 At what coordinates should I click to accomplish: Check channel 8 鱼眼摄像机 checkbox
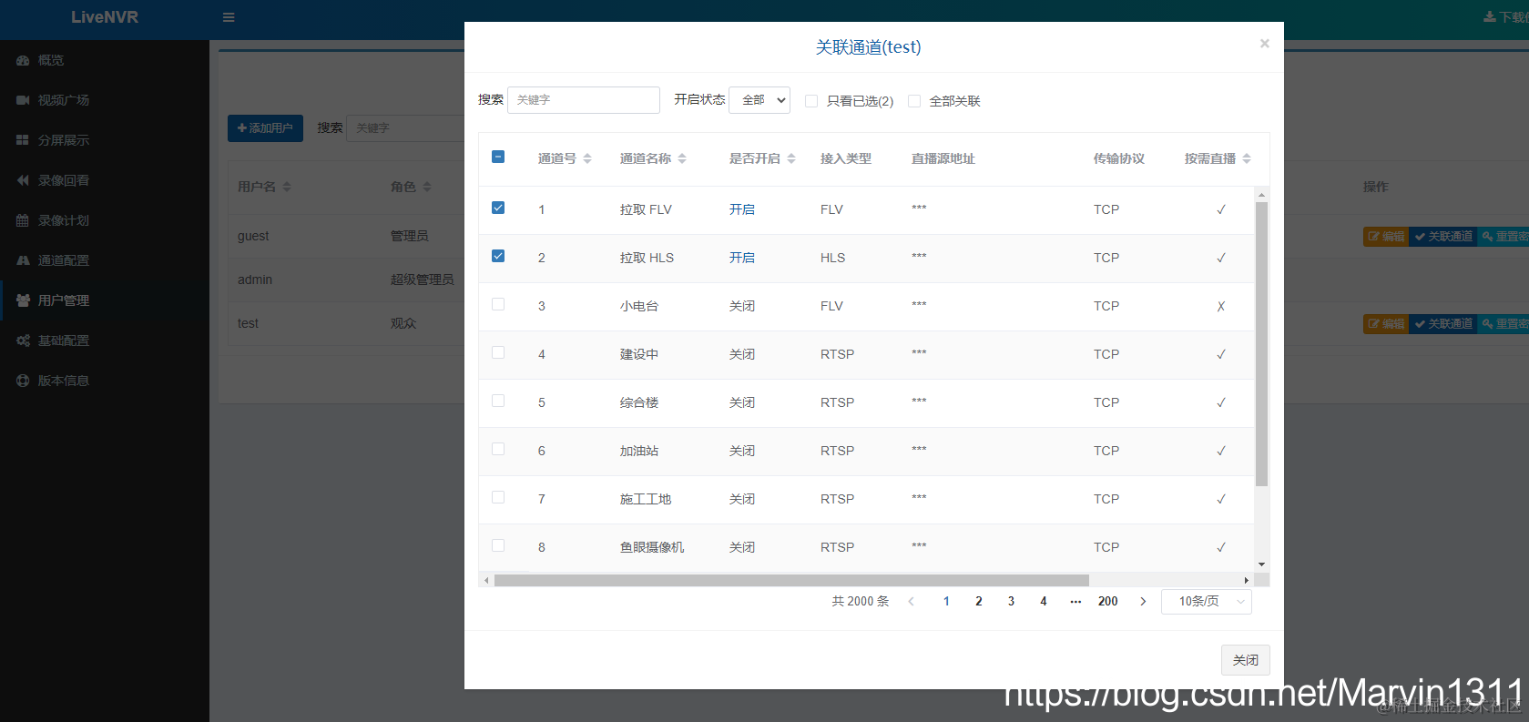[x=498, y=545]
